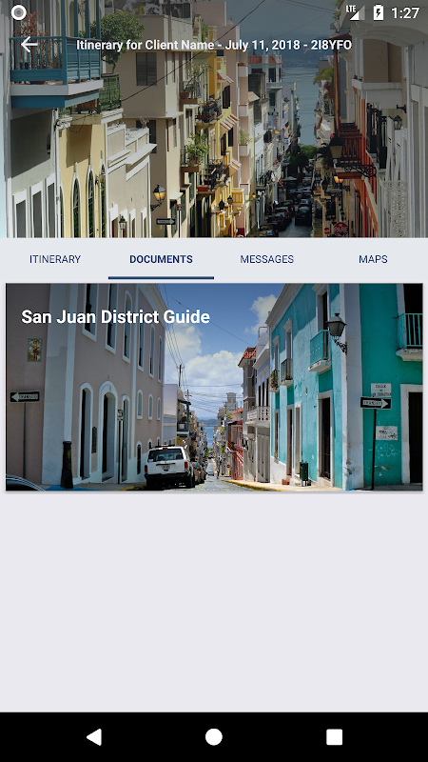Tap the empty area below the guide card
The image size is (428, 762).
point(214,602)
